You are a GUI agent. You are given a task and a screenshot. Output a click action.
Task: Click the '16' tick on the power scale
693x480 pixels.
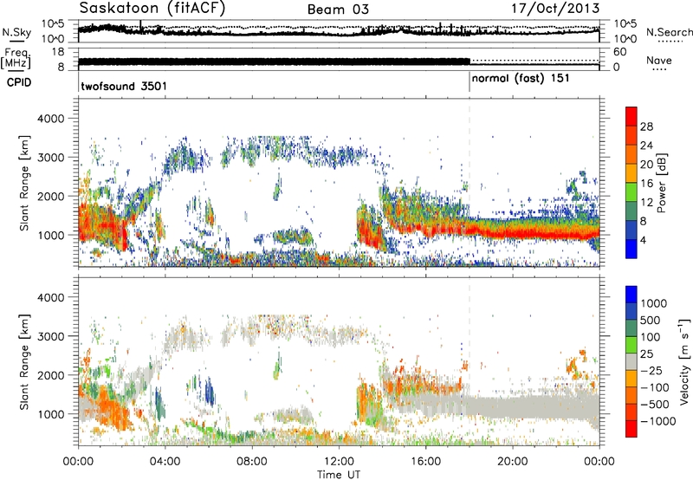[646, 184]
